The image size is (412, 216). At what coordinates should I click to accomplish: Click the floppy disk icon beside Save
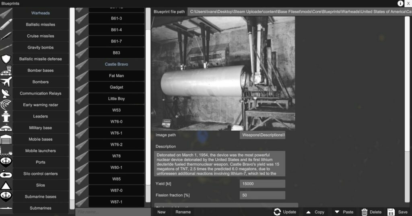click(391, 212)
